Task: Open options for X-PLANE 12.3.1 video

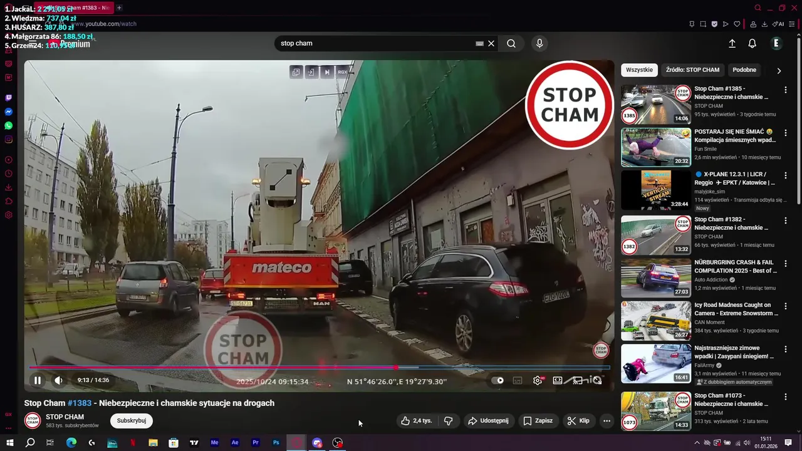Action: tap(786, 175)
